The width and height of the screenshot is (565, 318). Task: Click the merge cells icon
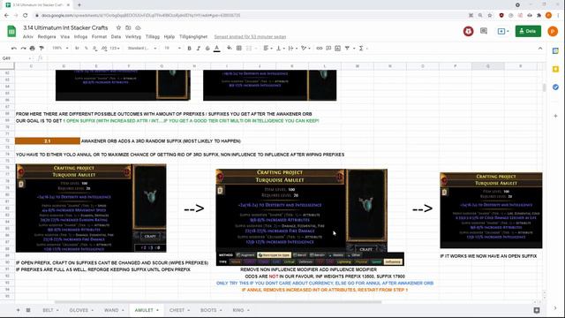[249, 48]
